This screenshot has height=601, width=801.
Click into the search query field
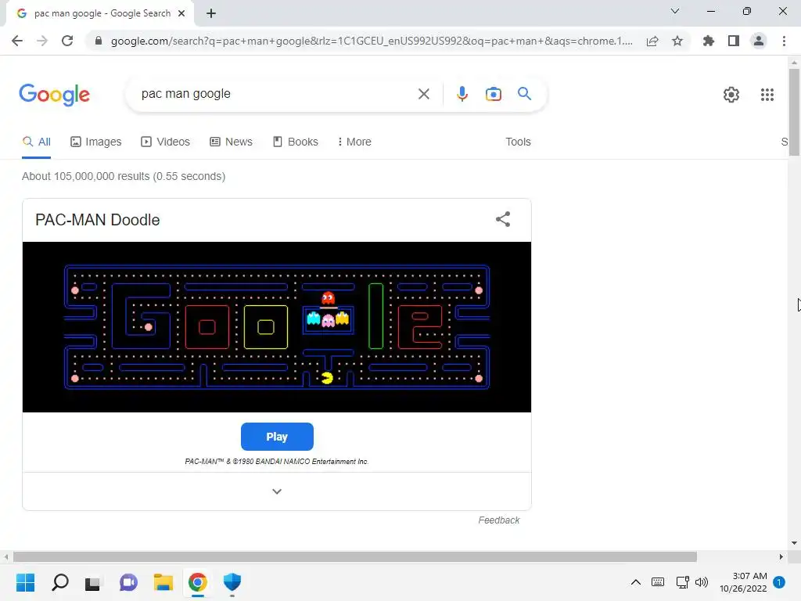(x=276, y=94)
